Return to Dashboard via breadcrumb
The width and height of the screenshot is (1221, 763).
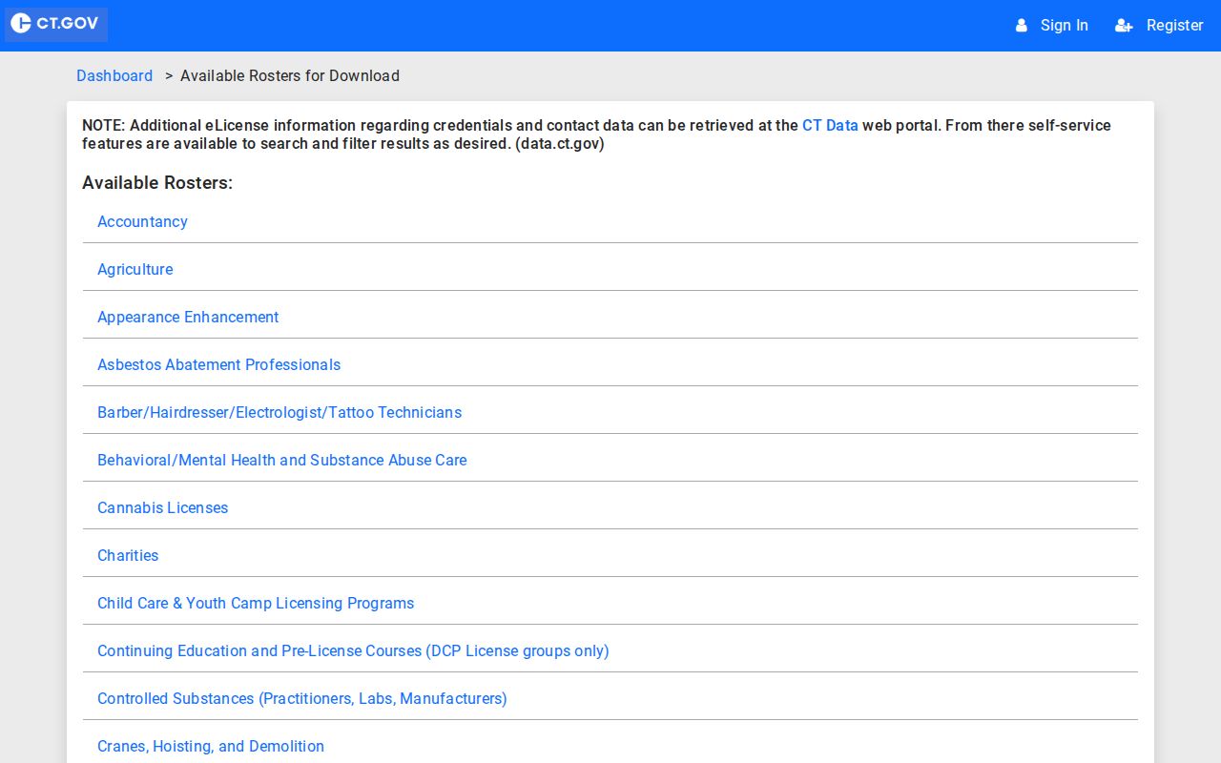click(114, 76)
